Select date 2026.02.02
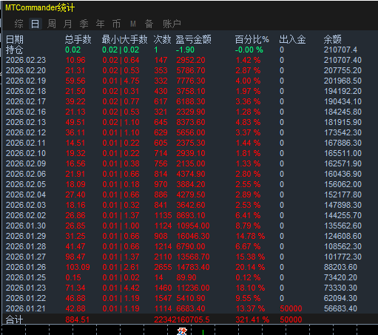Image resolution: width=378 pixels, height=335 pixels. [x=26, y=215]
